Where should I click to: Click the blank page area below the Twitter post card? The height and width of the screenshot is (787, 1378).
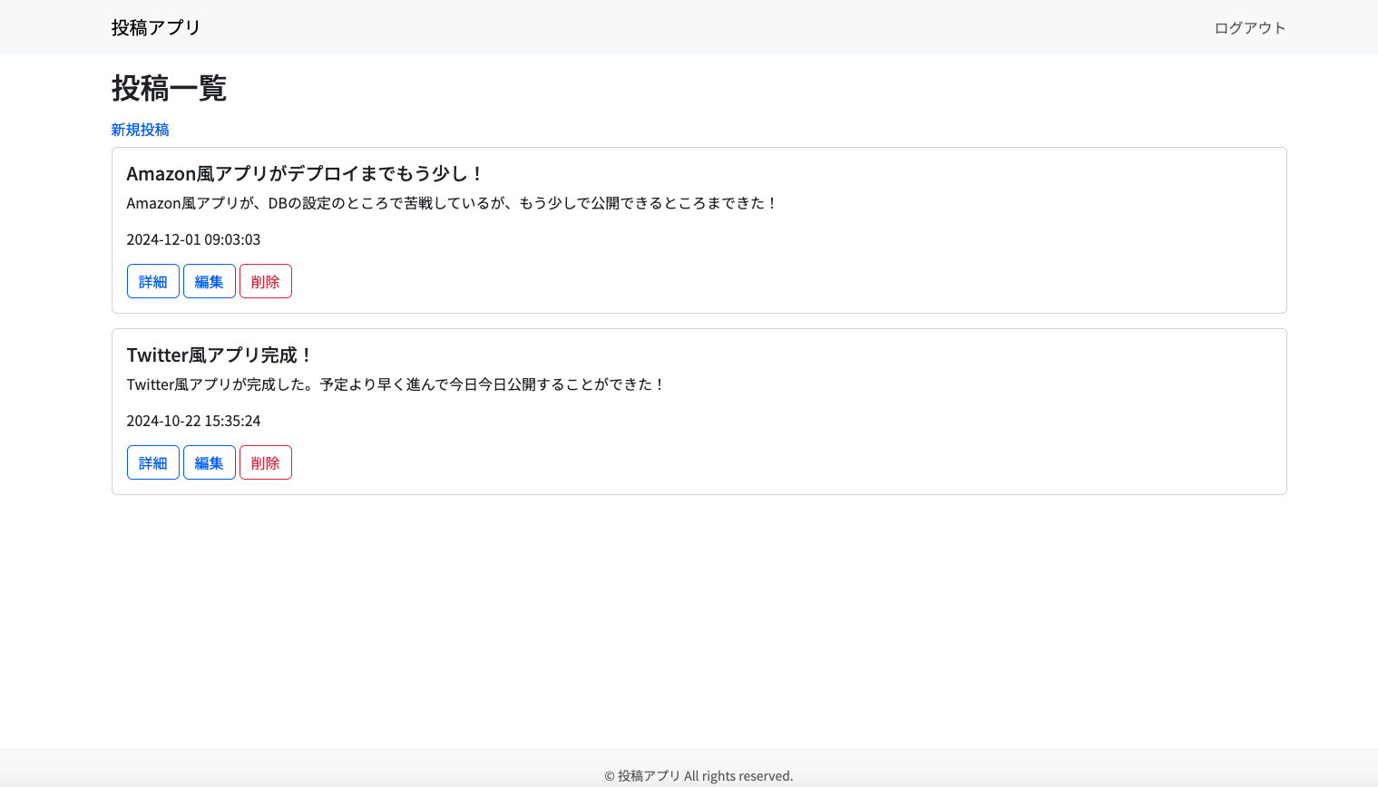(699, 617)
